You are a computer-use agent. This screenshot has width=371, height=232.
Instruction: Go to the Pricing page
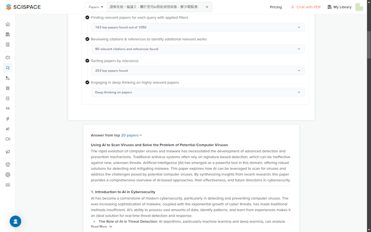tap(276, 7)
